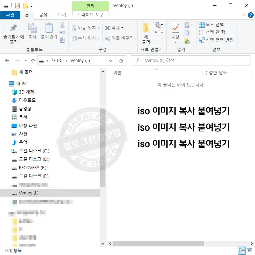This screenshot has width=255, height=255.
Task: Customize quick access toolbar dropdown
Action: click(x=32, y=6)
